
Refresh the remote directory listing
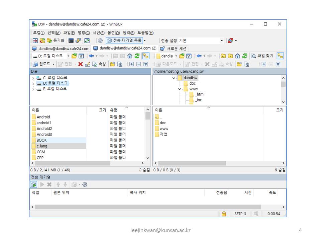point(245,56)
